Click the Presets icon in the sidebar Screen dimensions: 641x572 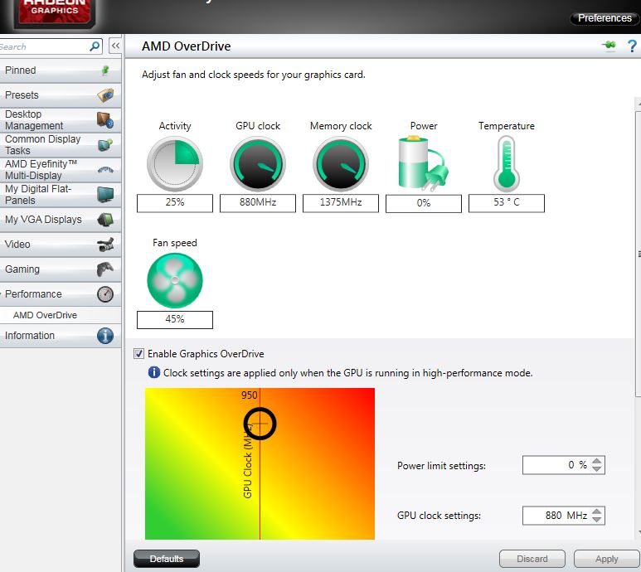[x=105, y=95]
